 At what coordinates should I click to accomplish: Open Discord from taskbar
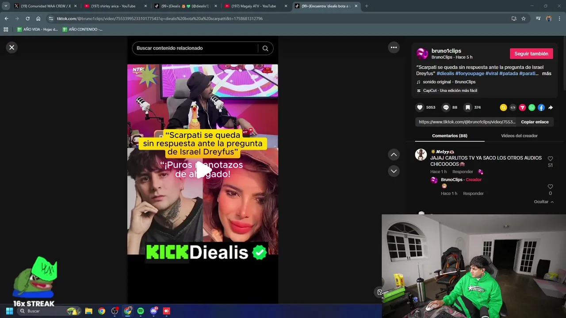pyautogui.click(x=153, y=311)
